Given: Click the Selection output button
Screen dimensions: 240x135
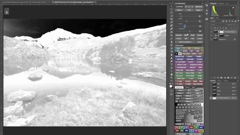Looking at the screenshot, I should pyautogui.click(x=178, y=35).
